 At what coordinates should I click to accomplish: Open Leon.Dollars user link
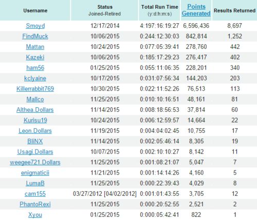(35, 131)
